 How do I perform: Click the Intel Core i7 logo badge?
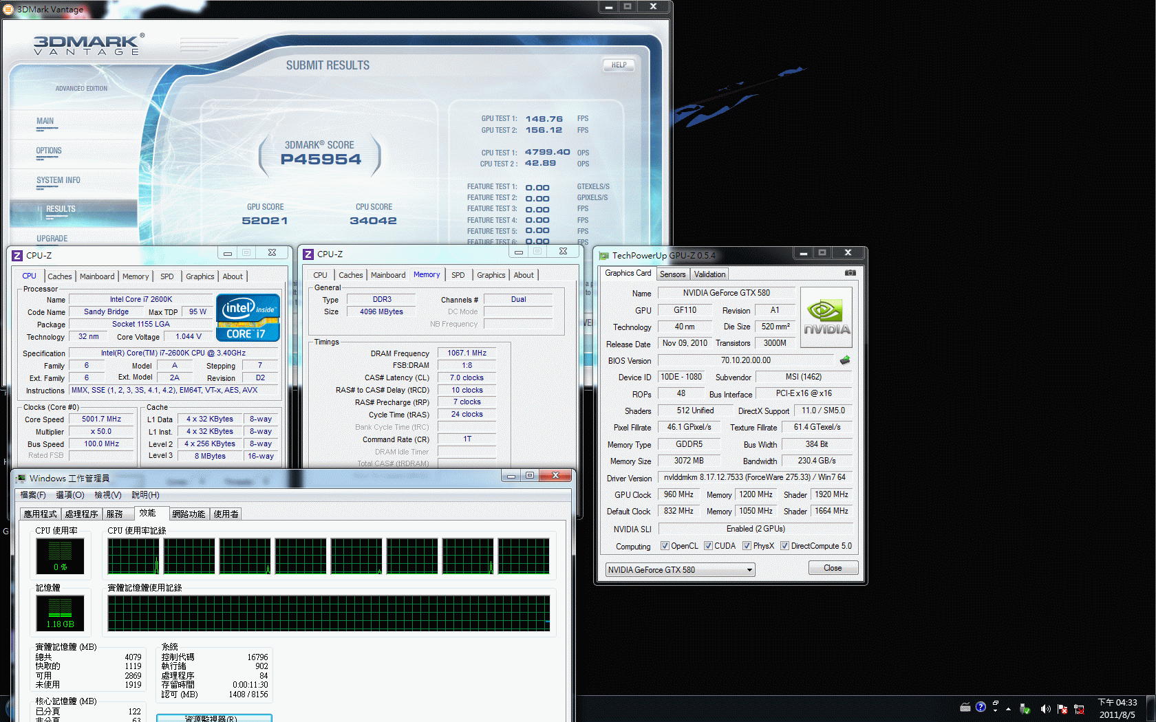click(248, 318)
